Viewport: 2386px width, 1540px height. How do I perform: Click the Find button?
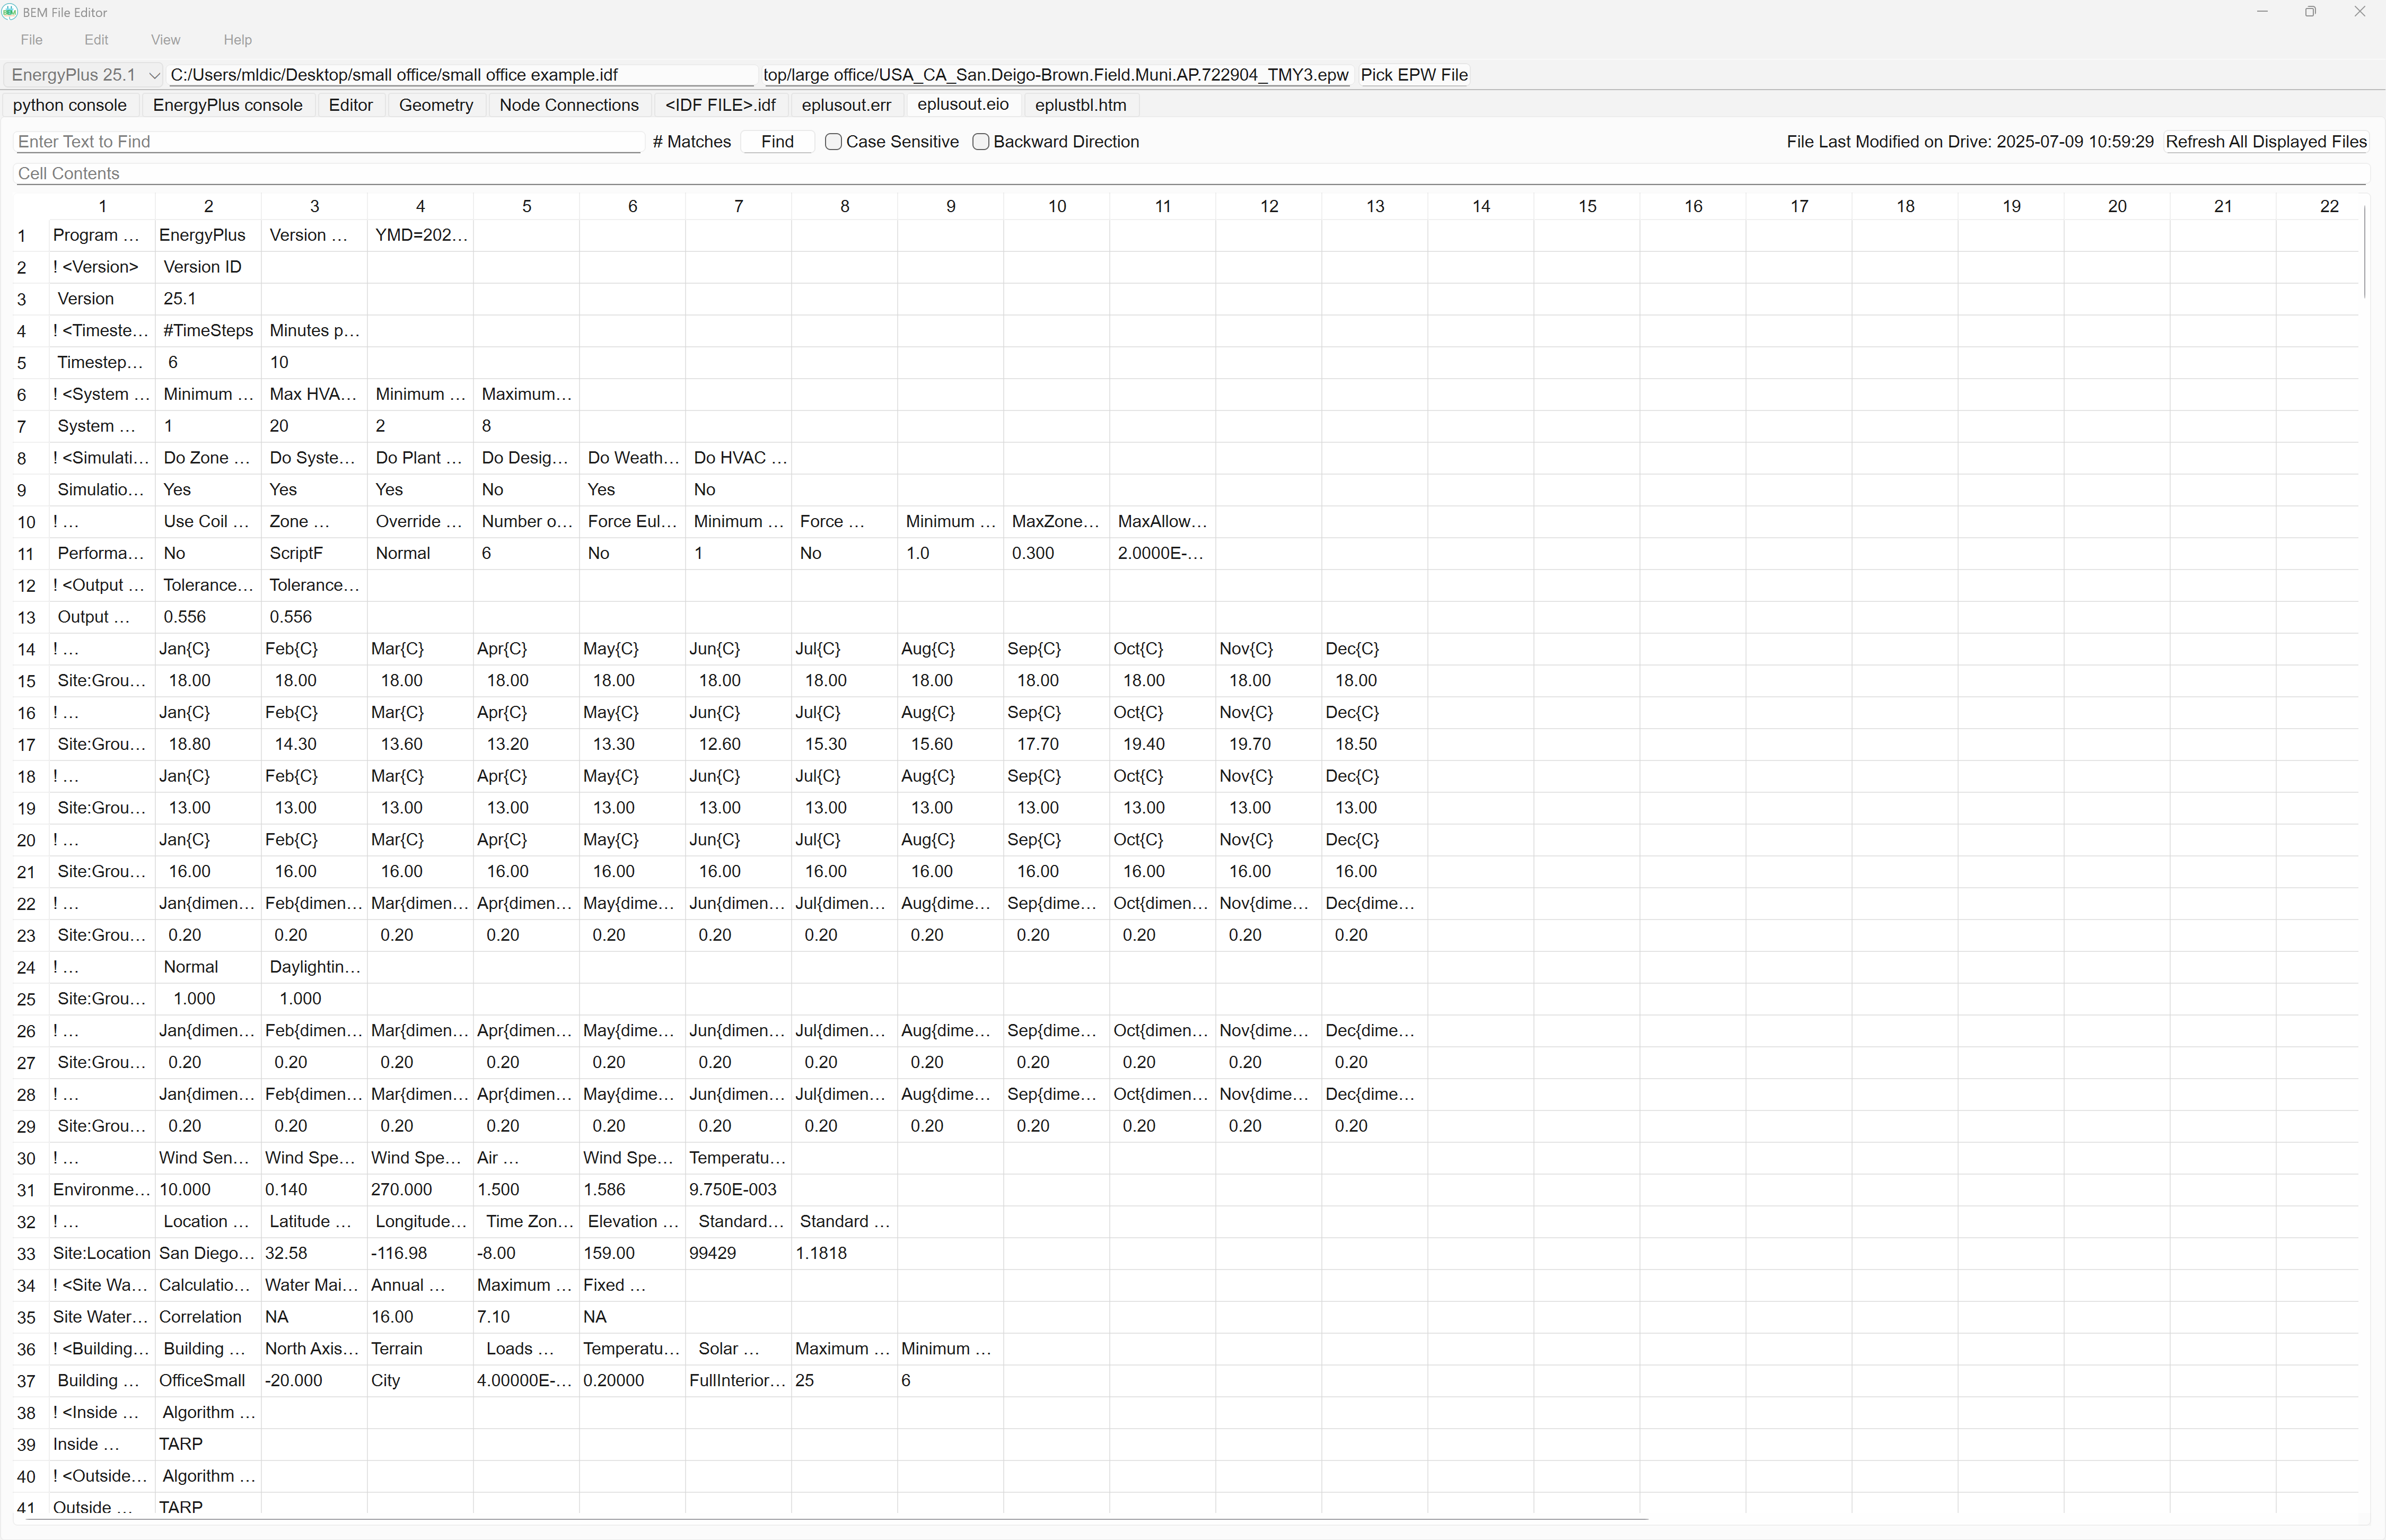[x=778, y=142]
